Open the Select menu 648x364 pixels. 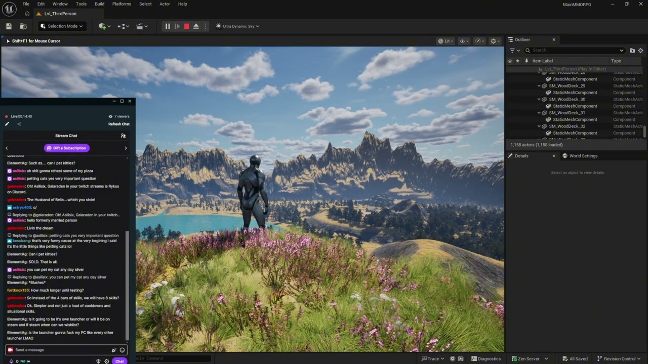[145, 4]
